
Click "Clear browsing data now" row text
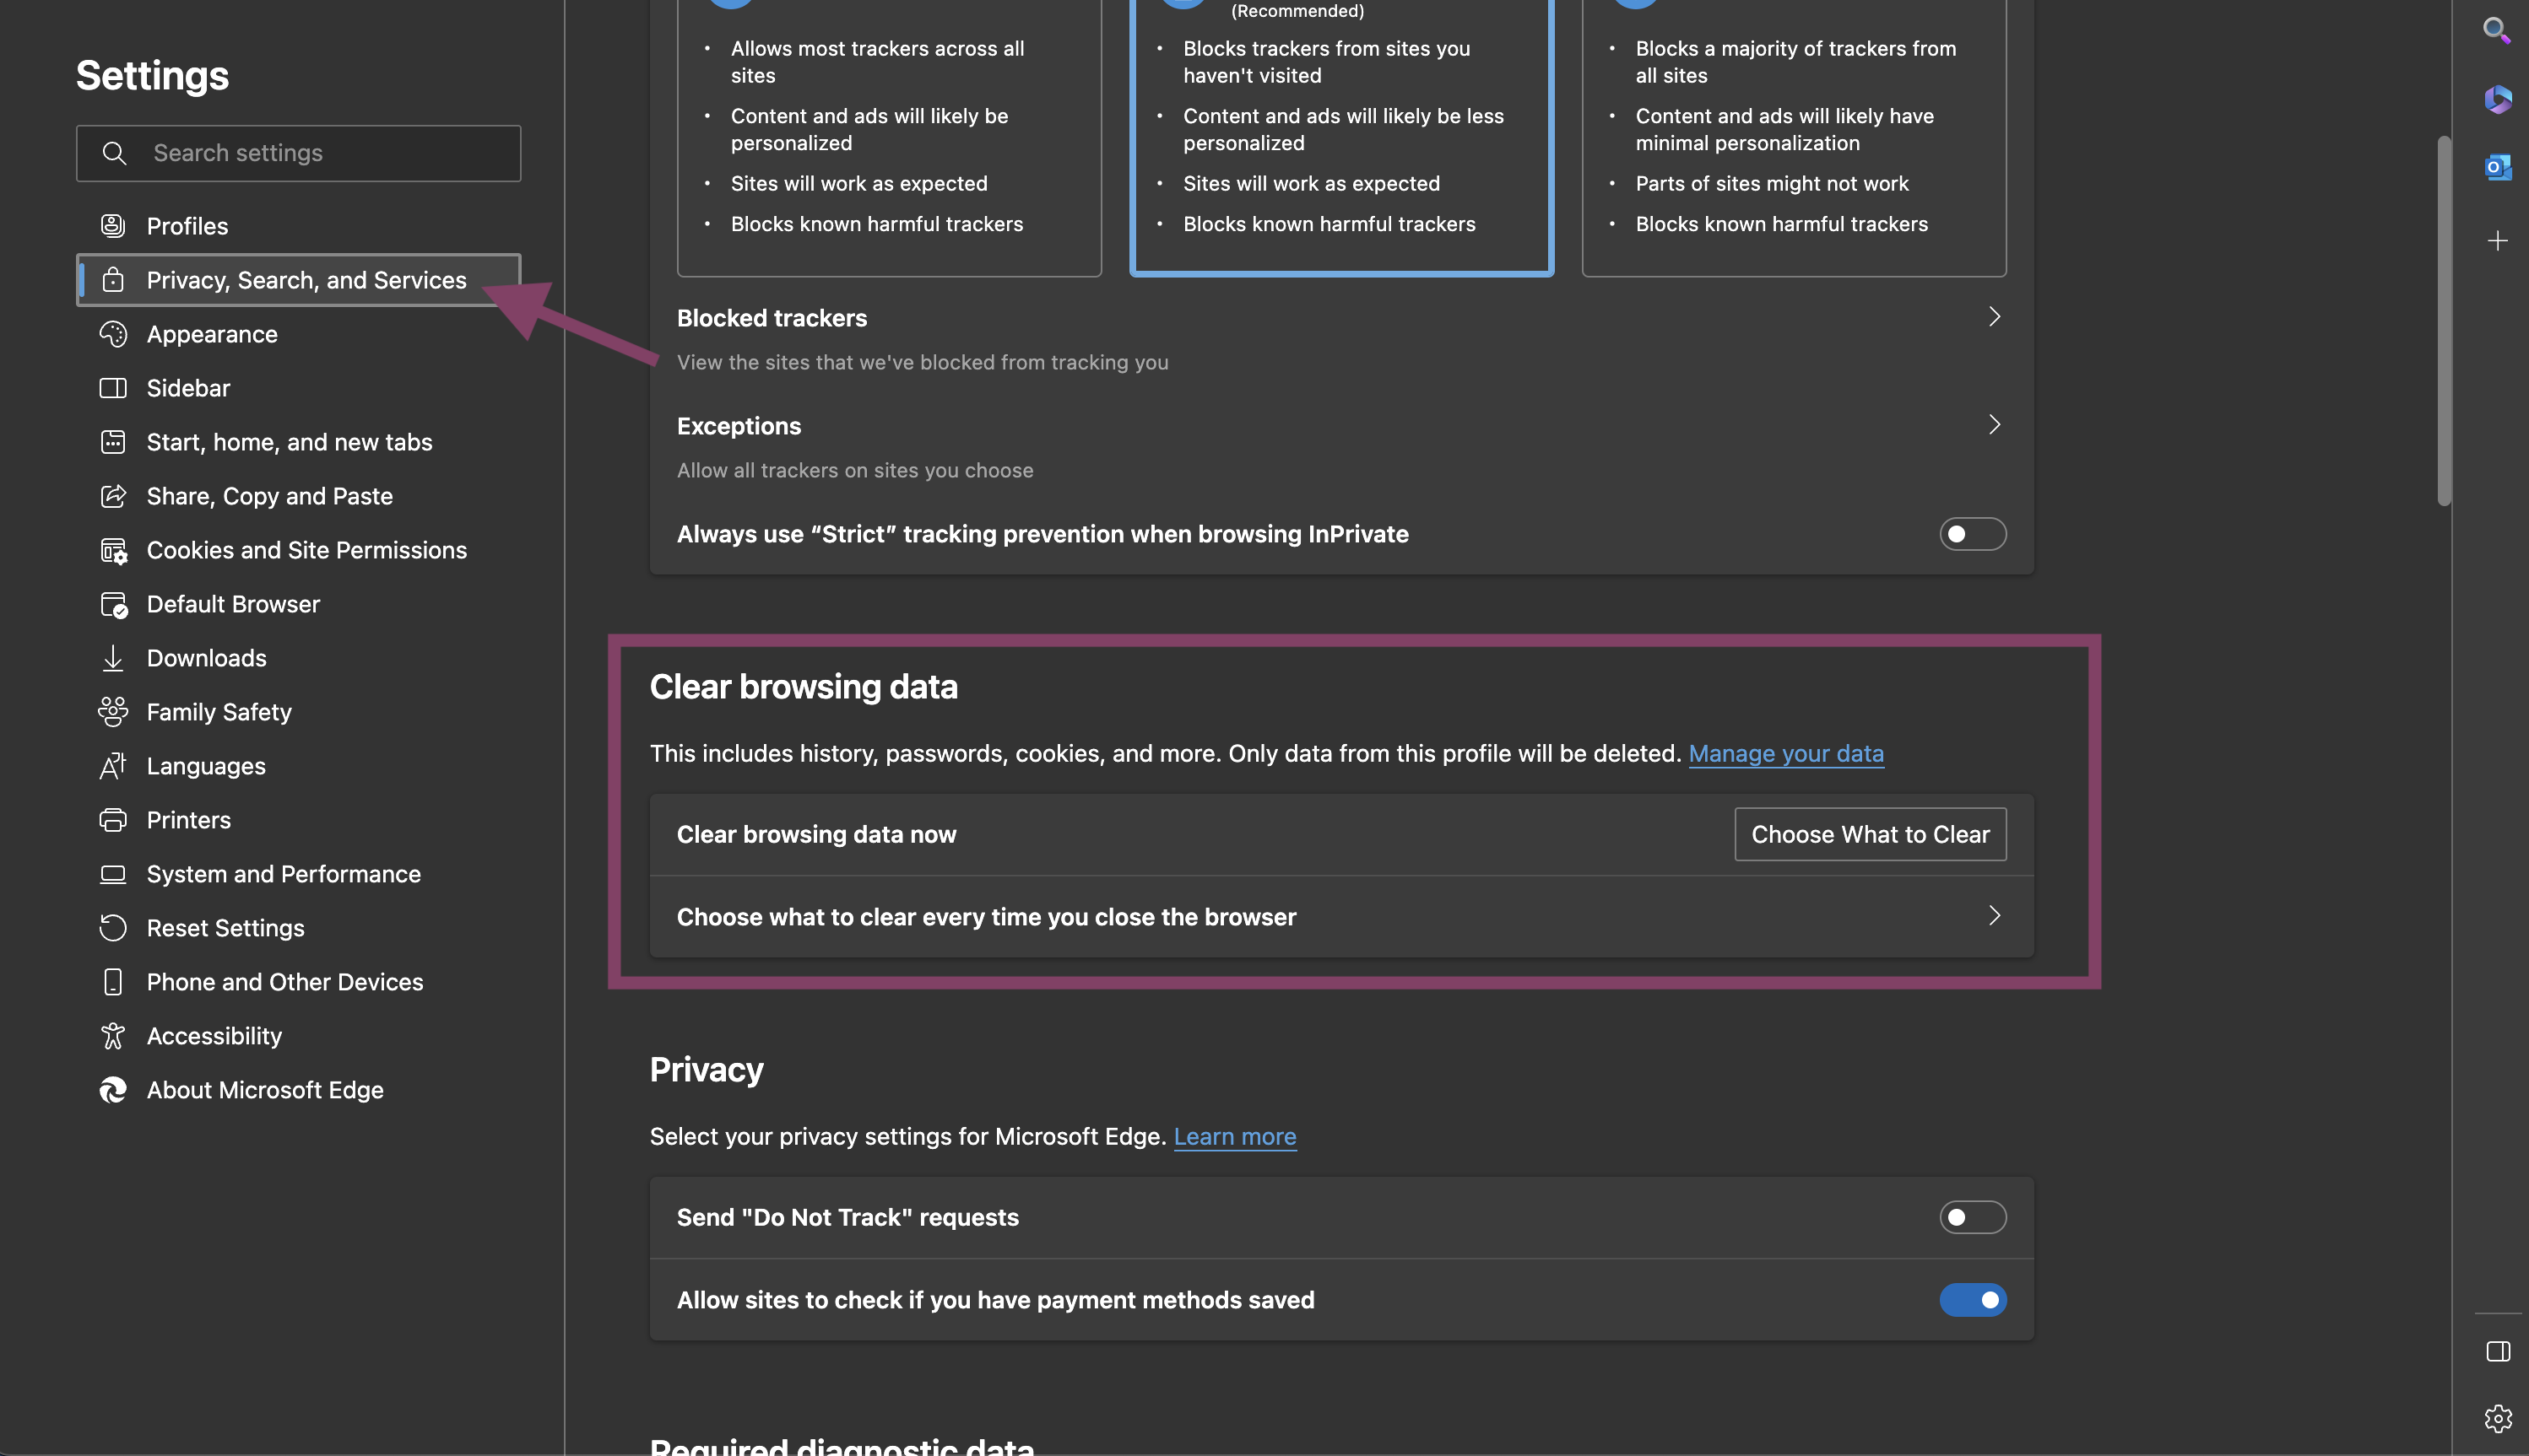pos(816,834)
